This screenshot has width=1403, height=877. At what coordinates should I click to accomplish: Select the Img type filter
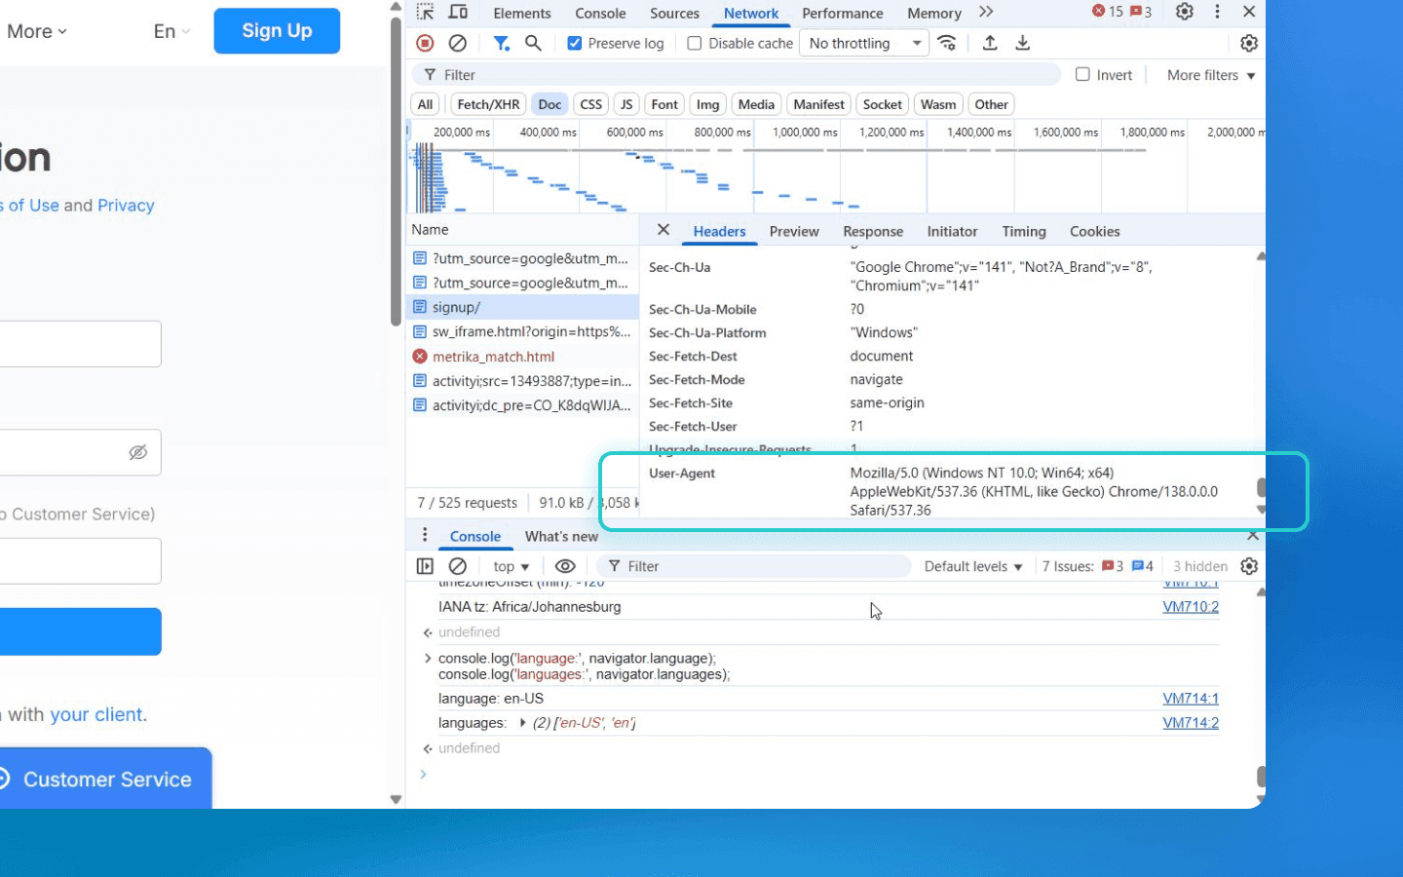click(x=708, y=104)
